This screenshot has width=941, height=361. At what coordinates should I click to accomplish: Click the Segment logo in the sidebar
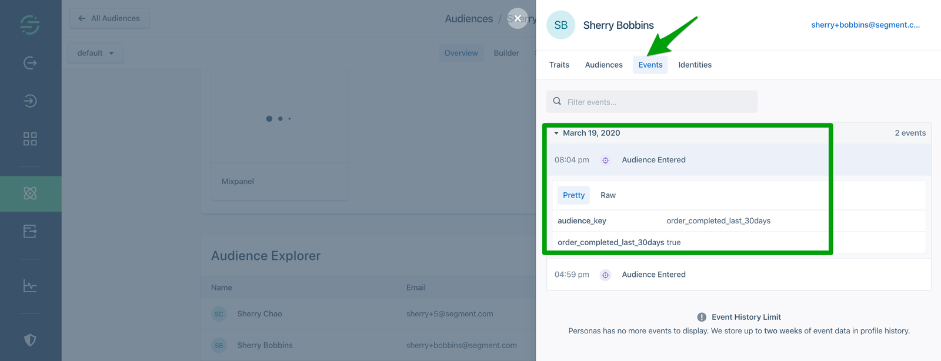pyautogui.click(x=30, y=24)
